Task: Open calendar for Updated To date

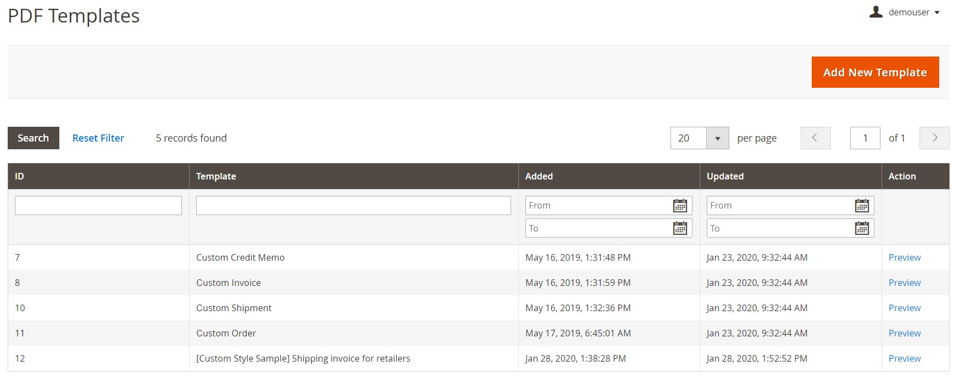Action: pos(862,228)
